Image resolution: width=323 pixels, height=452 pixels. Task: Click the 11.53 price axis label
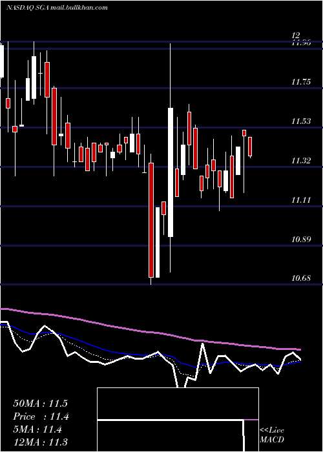pos(301,121)
